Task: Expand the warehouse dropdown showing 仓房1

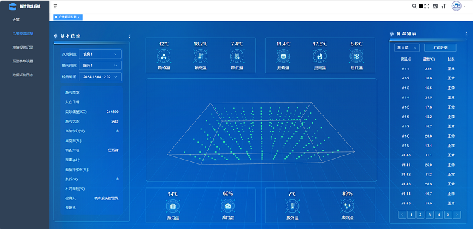Action: click(100, 54)
